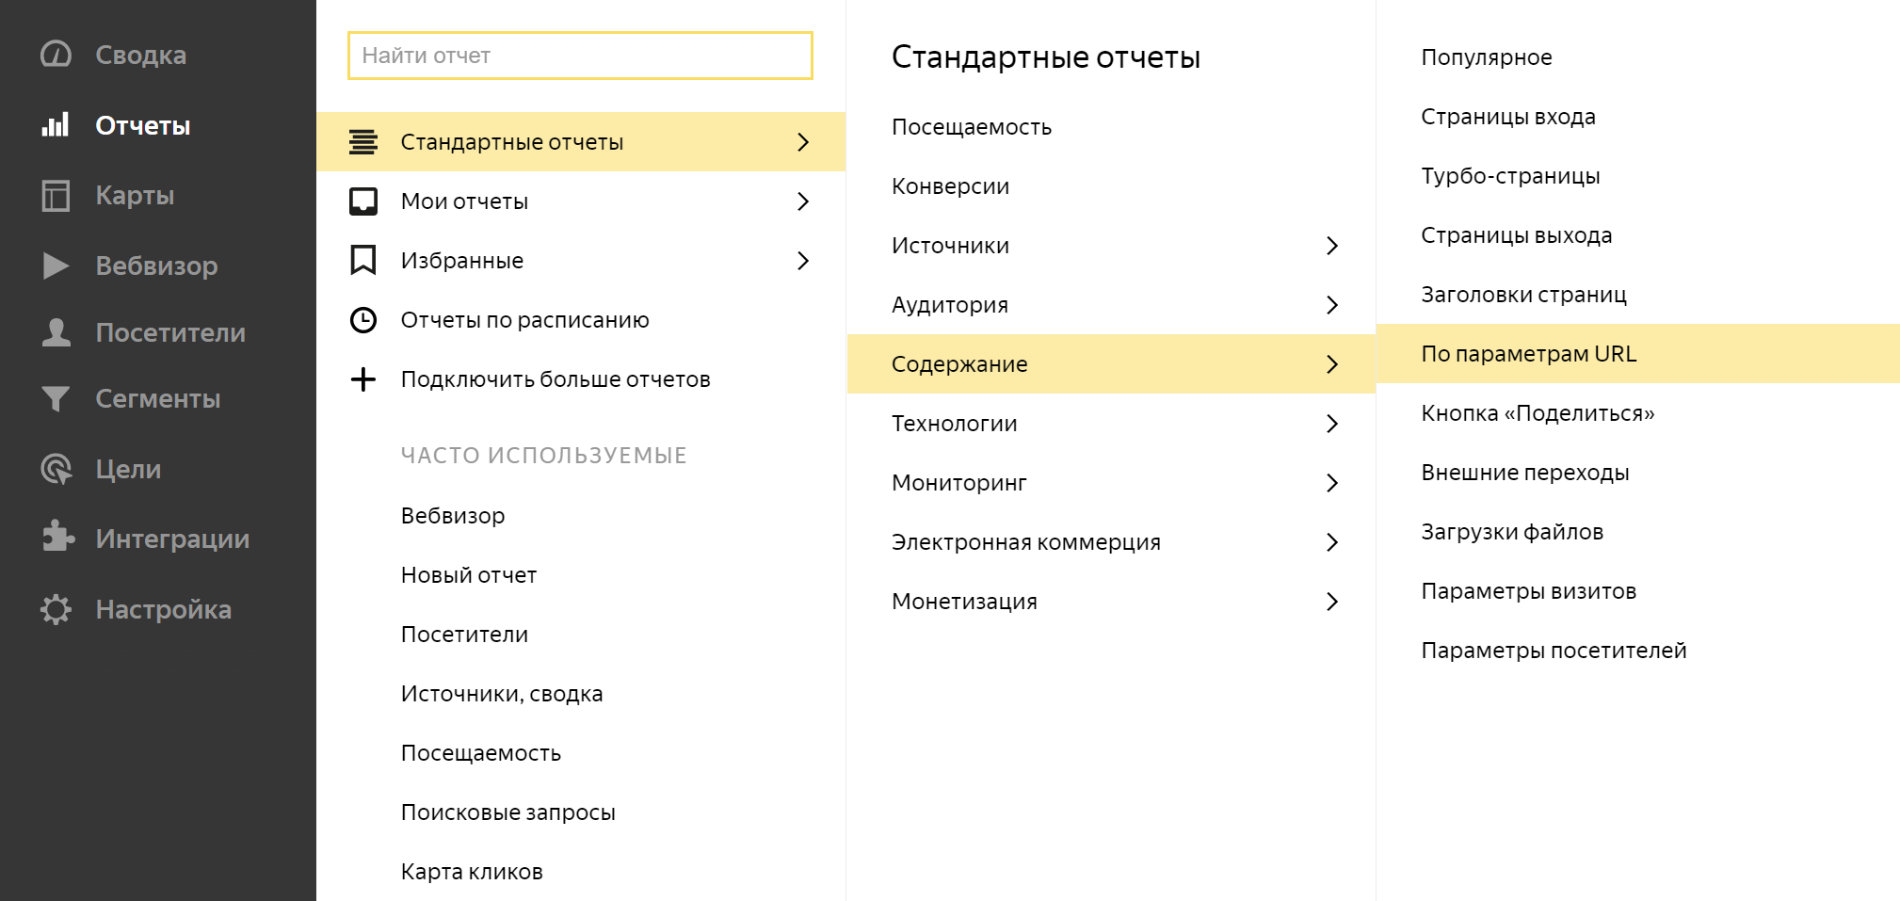Focus the Найти отчет search field
The image size is (1900, 901).
580,56
